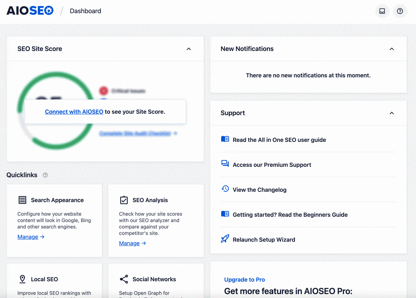Click the Social Networks share icon
This screenshot has height=298, width=416.
click(124, 279)
